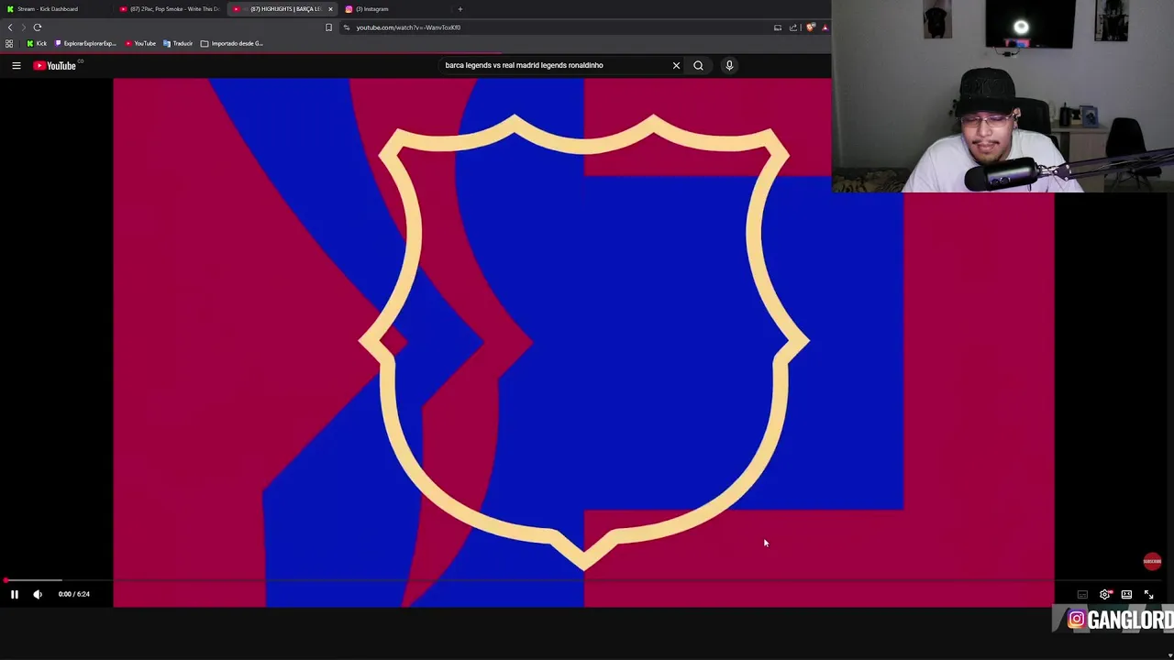Viewport: 1174px width, 660px height.
Task: Click the channel subscribe watermark badge
Action: (x=1152, y=561)
